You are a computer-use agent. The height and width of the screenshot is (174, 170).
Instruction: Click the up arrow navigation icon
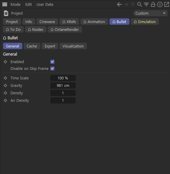coord(133,4)
